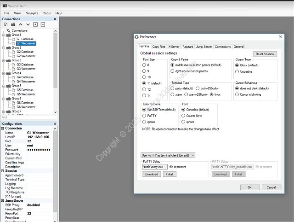Click the expand all plus icon
This screenshot has width=294, height=222.
click(35, 24)
